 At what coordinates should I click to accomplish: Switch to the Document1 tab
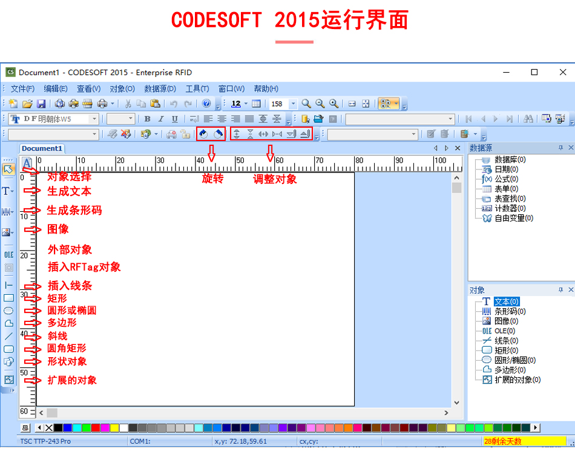(42, 148)
